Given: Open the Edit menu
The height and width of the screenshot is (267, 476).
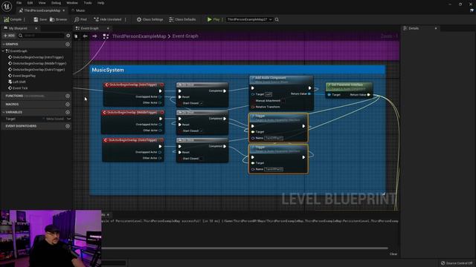Looking at the screenshot, I should coord(30,3).
